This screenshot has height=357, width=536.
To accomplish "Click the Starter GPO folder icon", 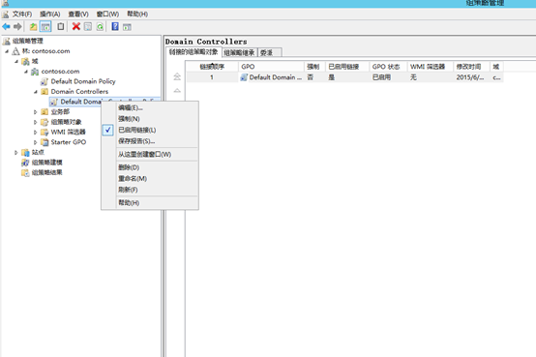I will pyautogui.click(x=45, y=142).
